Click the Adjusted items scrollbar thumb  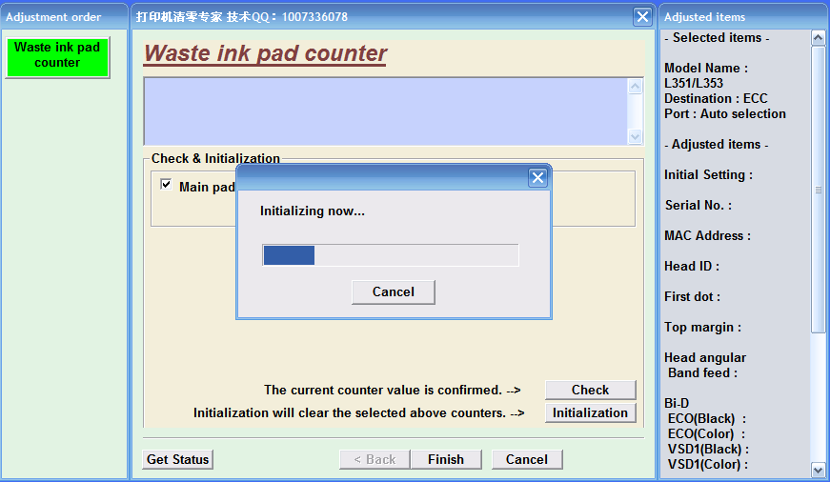click(x=818, y=189)
